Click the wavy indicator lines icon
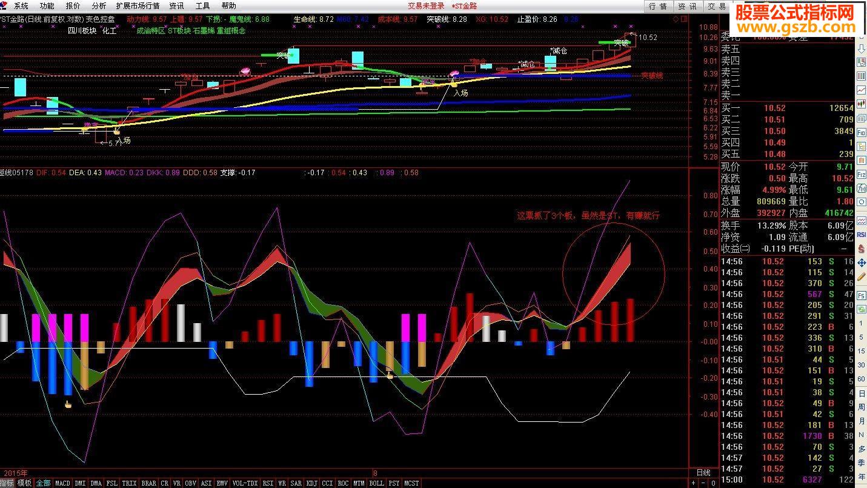 [x=862, y=221]
